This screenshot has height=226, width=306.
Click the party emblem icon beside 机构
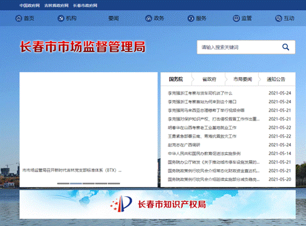(x=61, y=18)
